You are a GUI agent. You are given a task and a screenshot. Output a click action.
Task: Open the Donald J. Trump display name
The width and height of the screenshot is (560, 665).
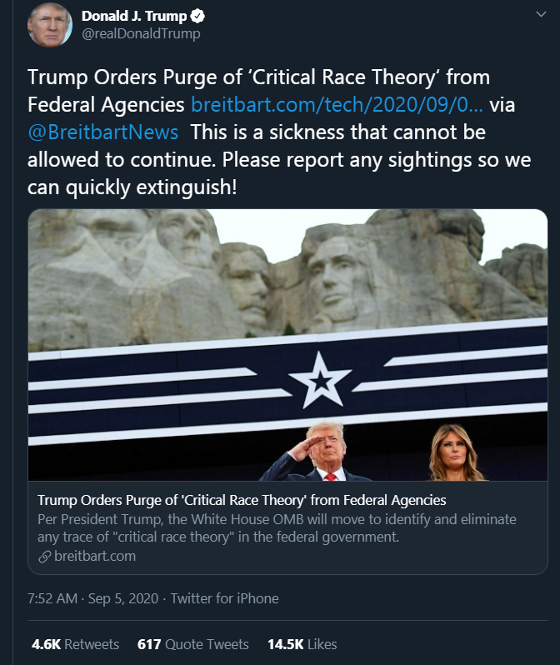(x=134, y=16)
